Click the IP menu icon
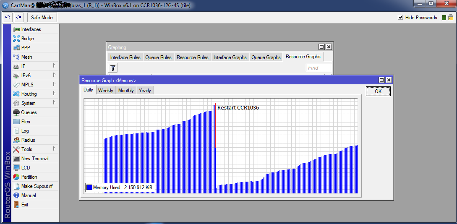 click(x=16, y=66)
